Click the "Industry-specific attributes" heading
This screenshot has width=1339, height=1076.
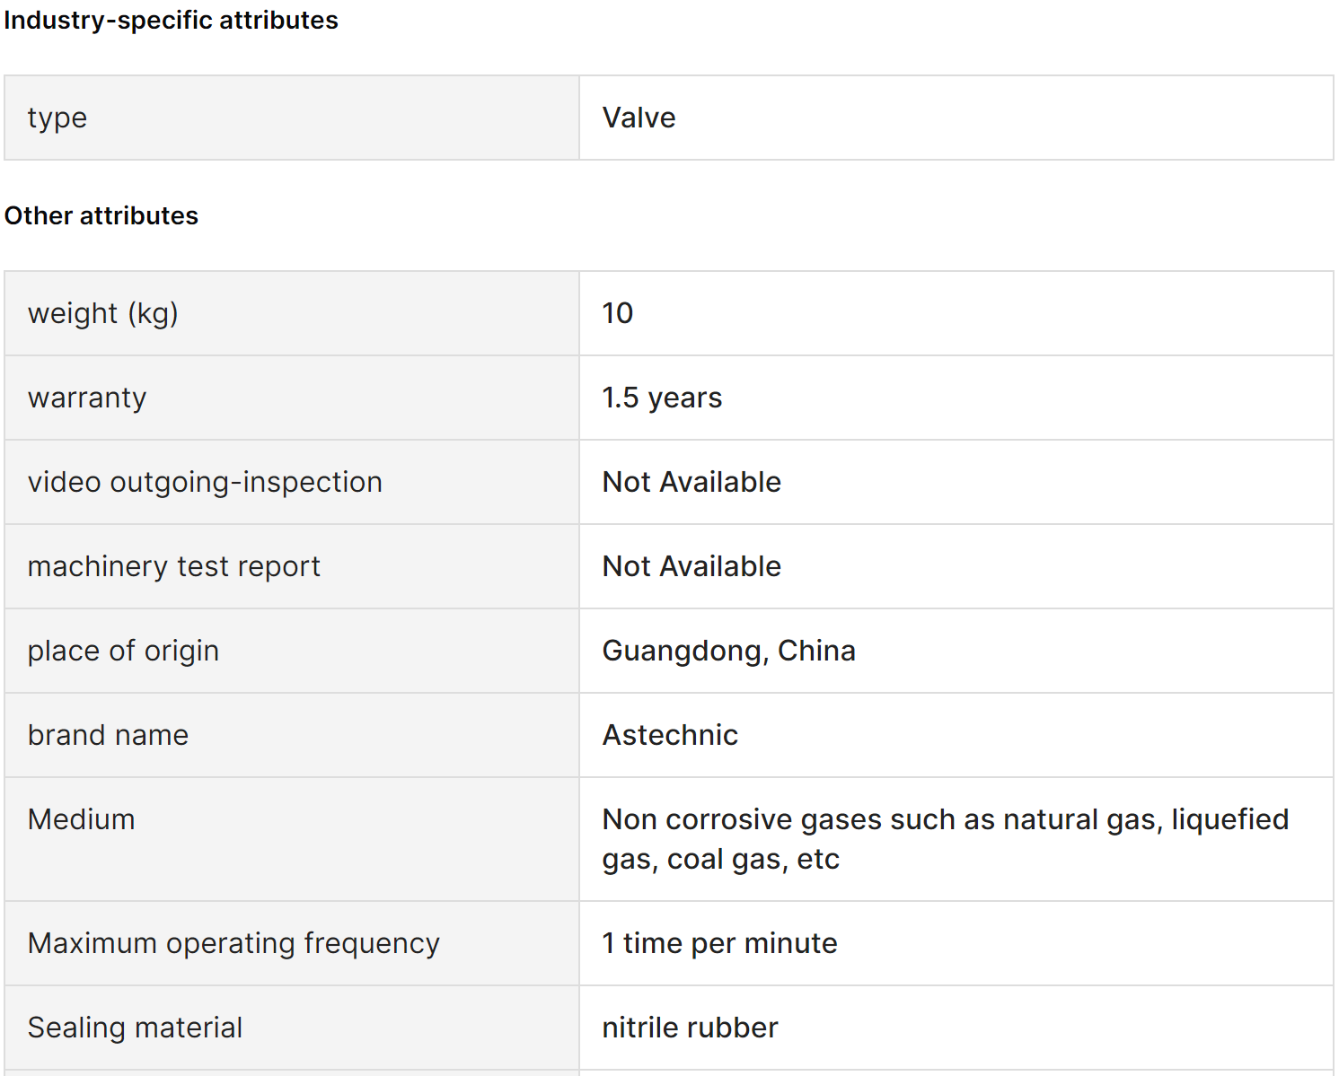(171, 21)
